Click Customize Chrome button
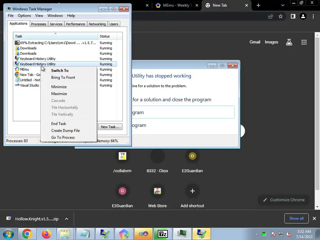Screen dimensions: 320x240 [284, 200]
